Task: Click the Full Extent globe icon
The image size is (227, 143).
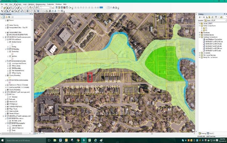Action: point(12,11)
